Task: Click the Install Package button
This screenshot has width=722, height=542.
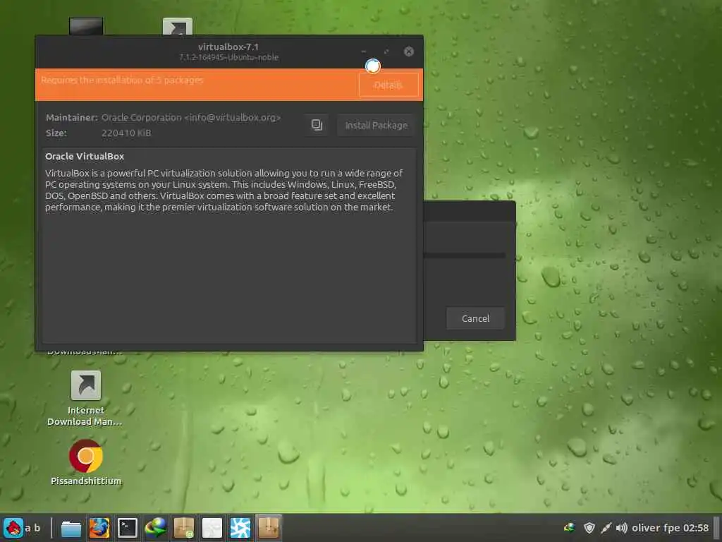Action: (376, 125)
